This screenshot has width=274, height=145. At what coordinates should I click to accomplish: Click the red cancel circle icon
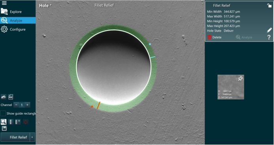pyautogui.click(x=26, y=122)
